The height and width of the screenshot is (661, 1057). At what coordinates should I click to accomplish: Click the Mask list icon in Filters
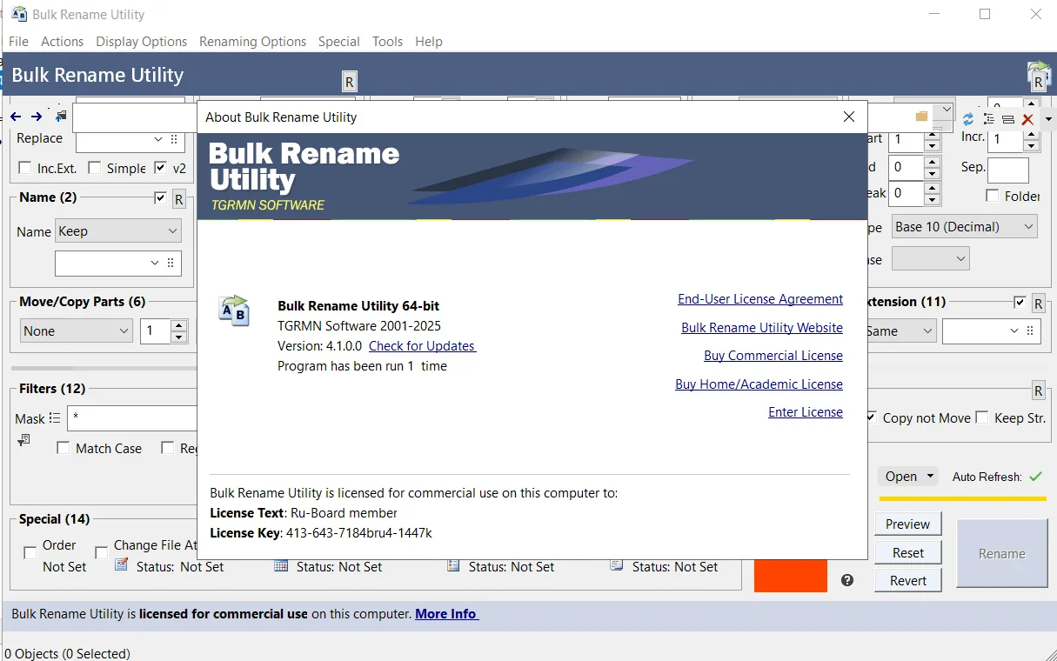click(x=55, y=417)
